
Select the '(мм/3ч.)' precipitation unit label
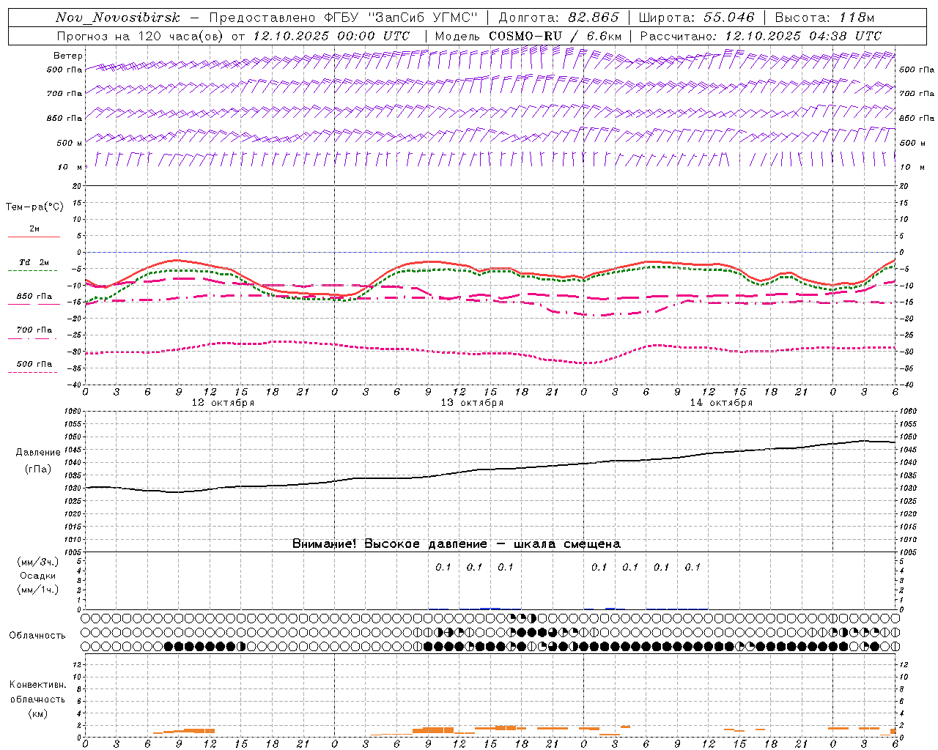pos(38,562)
